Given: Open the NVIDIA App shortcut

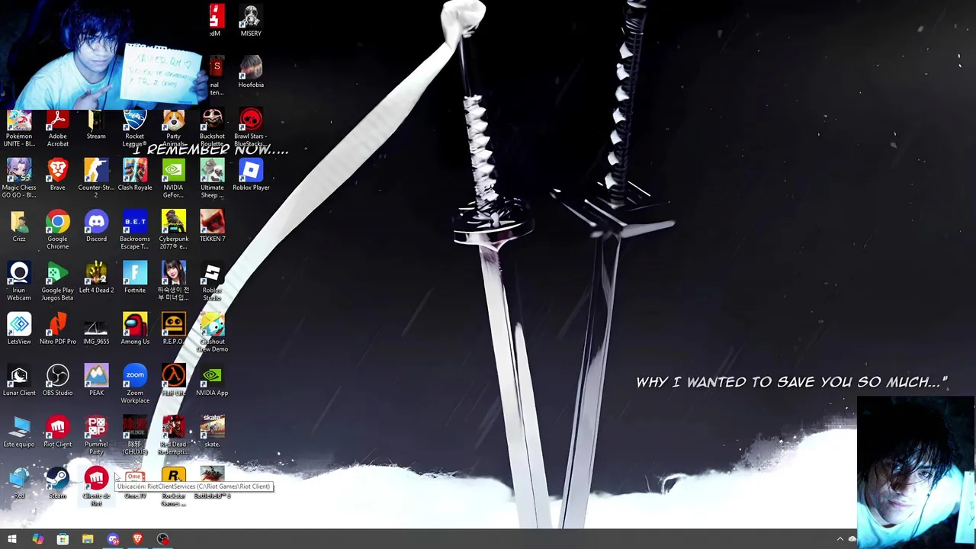Looking at the screenshot, I should pyautogui.click(x=212, y=380).
